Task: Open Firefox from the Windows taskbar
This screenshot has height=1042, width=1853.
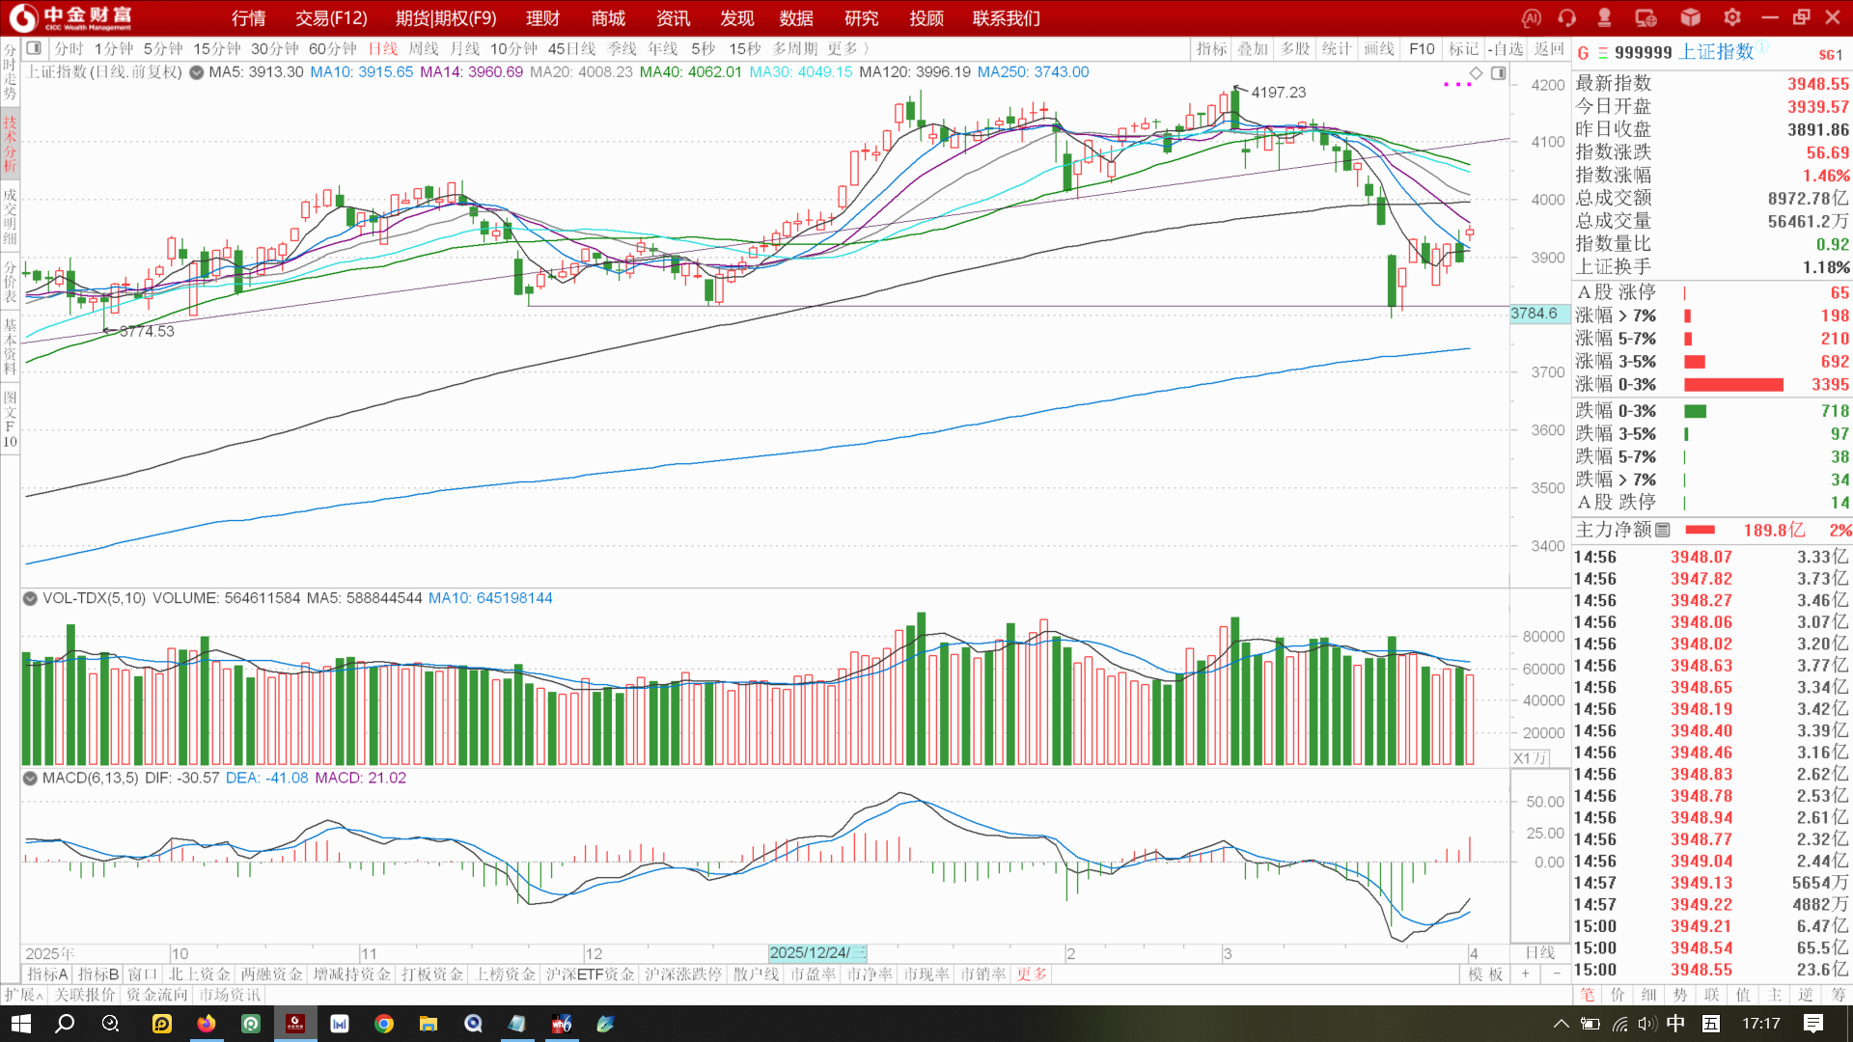Action: (207, 1024)
